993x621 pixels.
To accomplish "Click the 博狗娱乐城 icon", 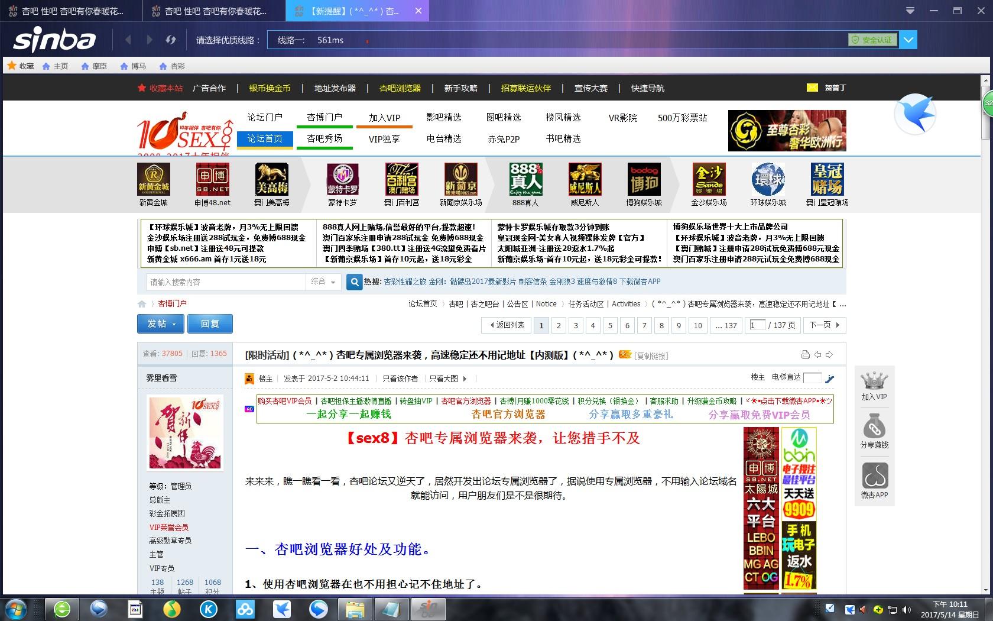I will (644, 179).
